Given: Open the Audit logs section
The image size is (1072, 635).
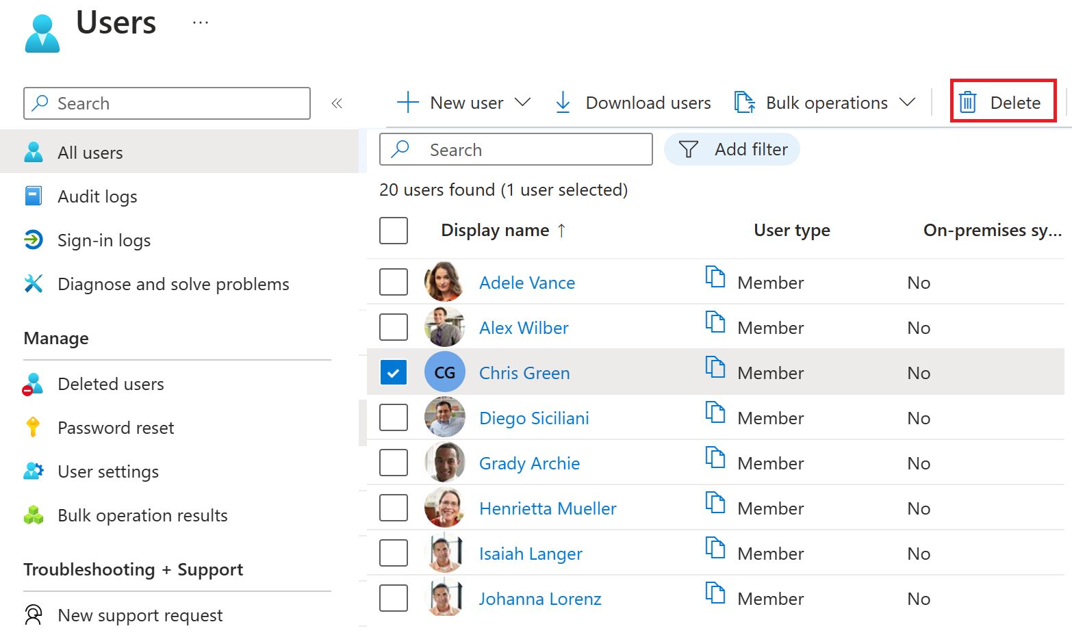Looking at the screenshot, I should (x=97, y=196).
